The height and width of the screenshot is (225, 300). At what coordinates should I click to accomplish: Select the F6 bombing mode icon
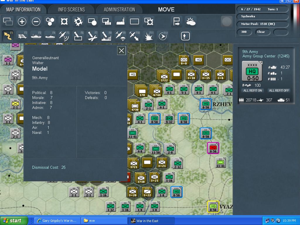tap(78, 36)
